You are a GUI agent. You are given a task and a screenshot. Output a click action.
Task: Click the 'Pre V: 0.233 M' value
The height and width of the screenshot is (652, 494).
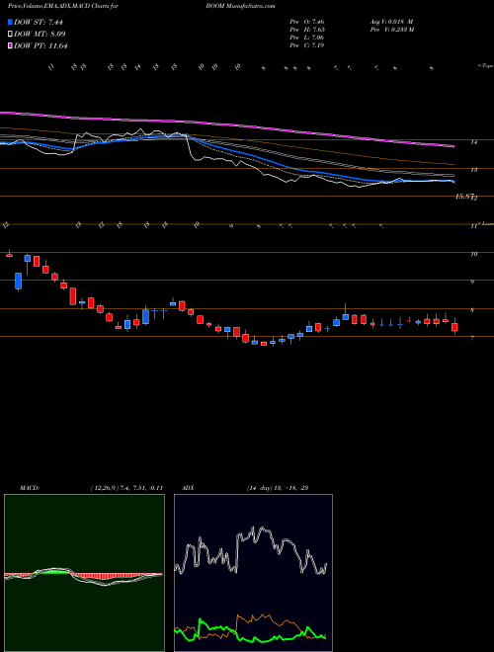pyautogui.click(x=391, y=30)
